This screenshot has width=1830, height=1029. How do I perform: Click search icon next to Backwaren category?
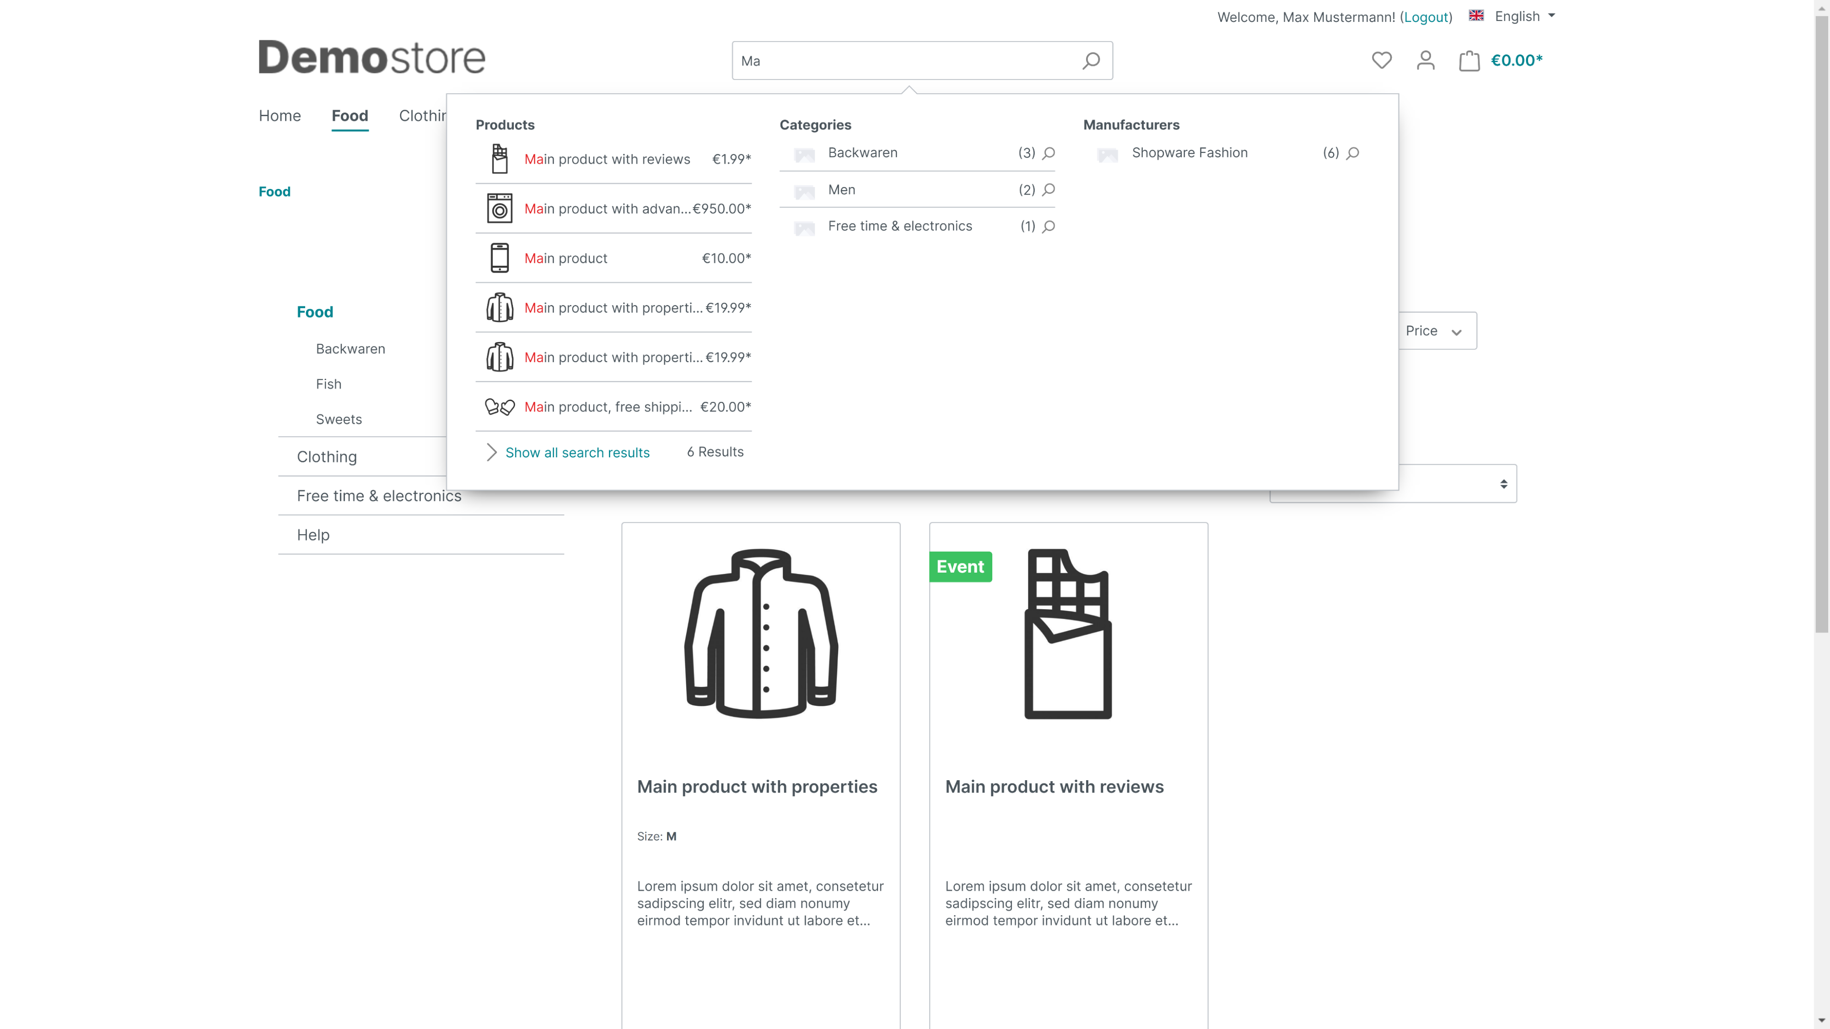[1049, 153]
